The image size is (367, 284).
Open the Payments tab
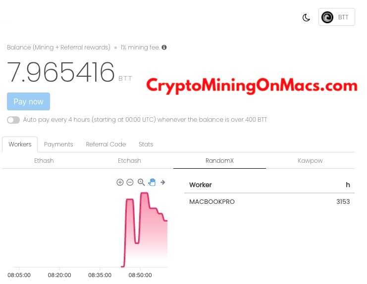click(58, 144)
